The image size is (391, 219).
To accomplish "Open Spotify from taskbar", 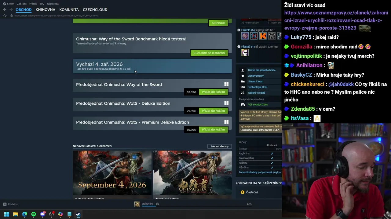I will [34, 214].
